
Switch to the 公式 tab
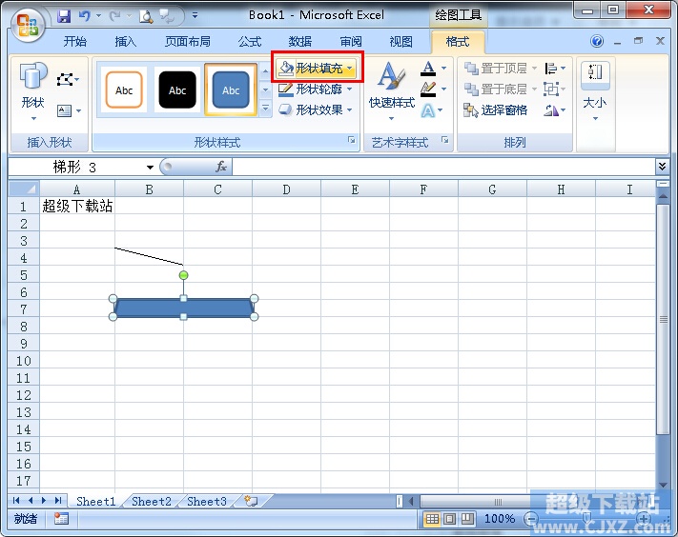point(250,42)
